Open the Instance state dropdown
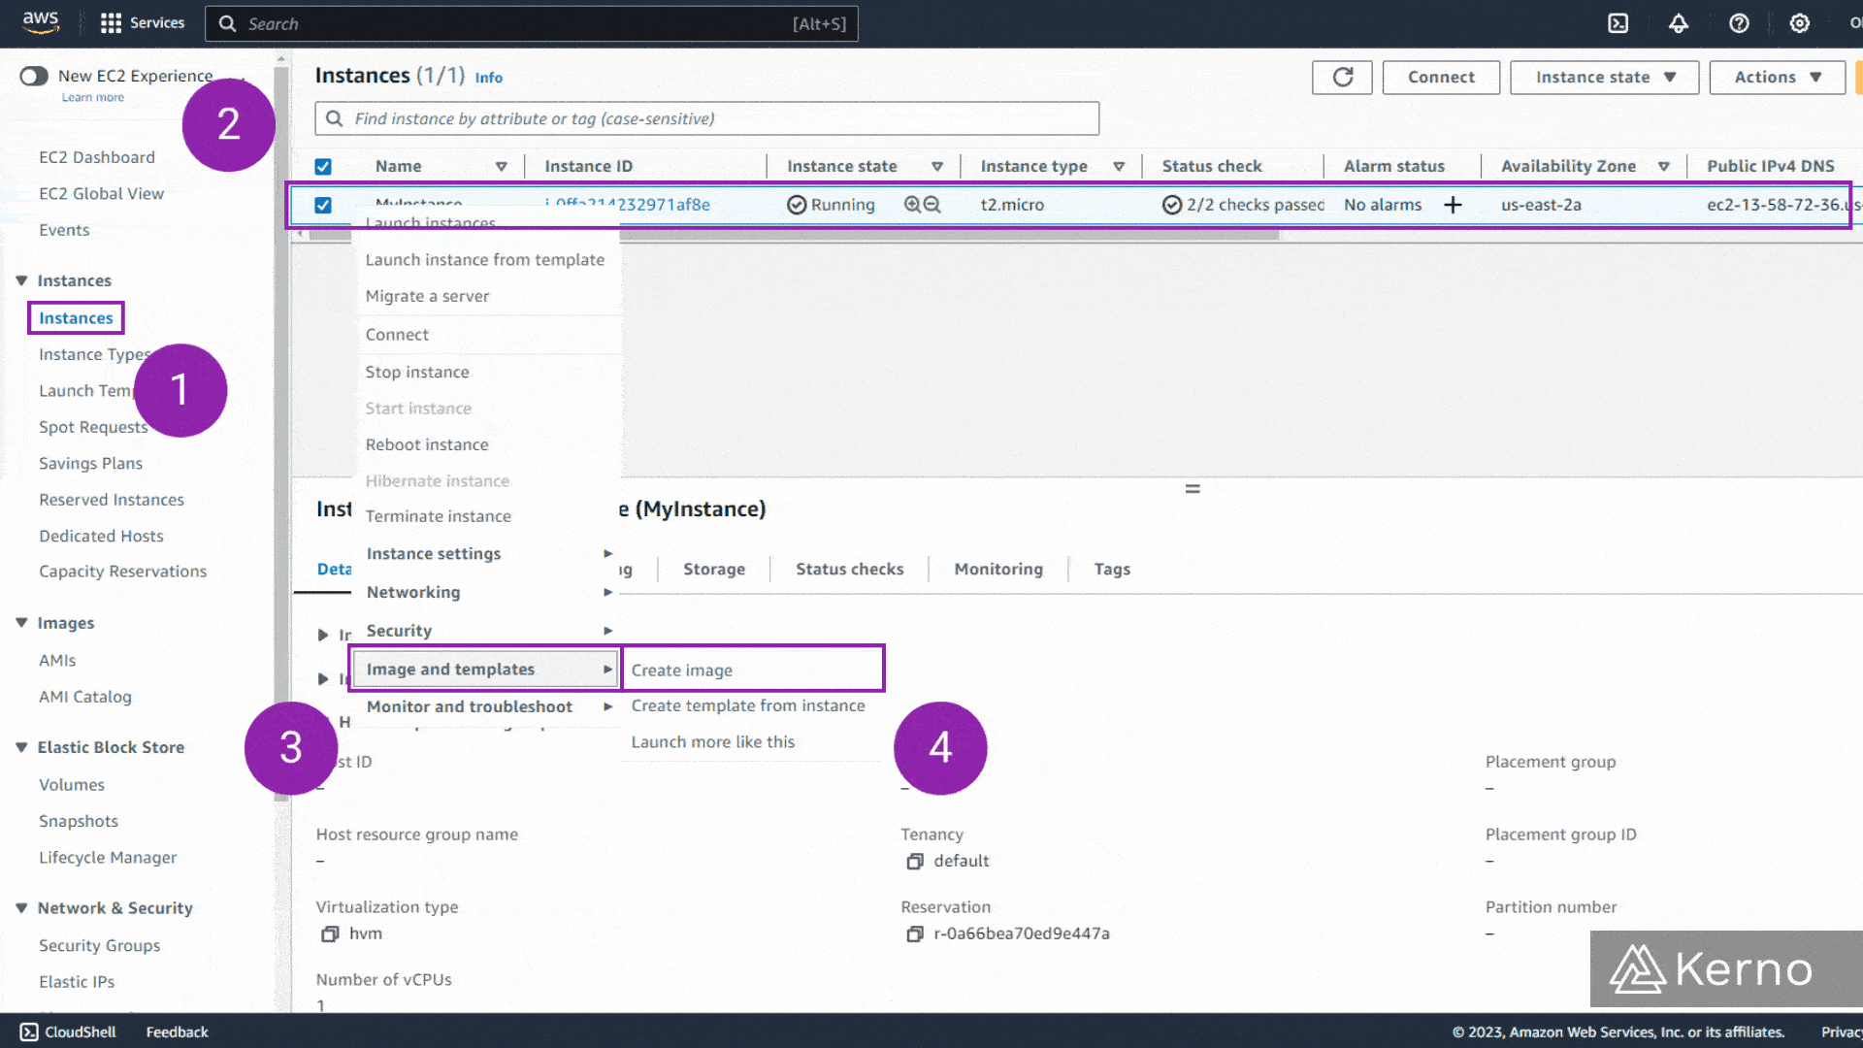Viewport: 1863px width, 1048px height. [1604, 78]
